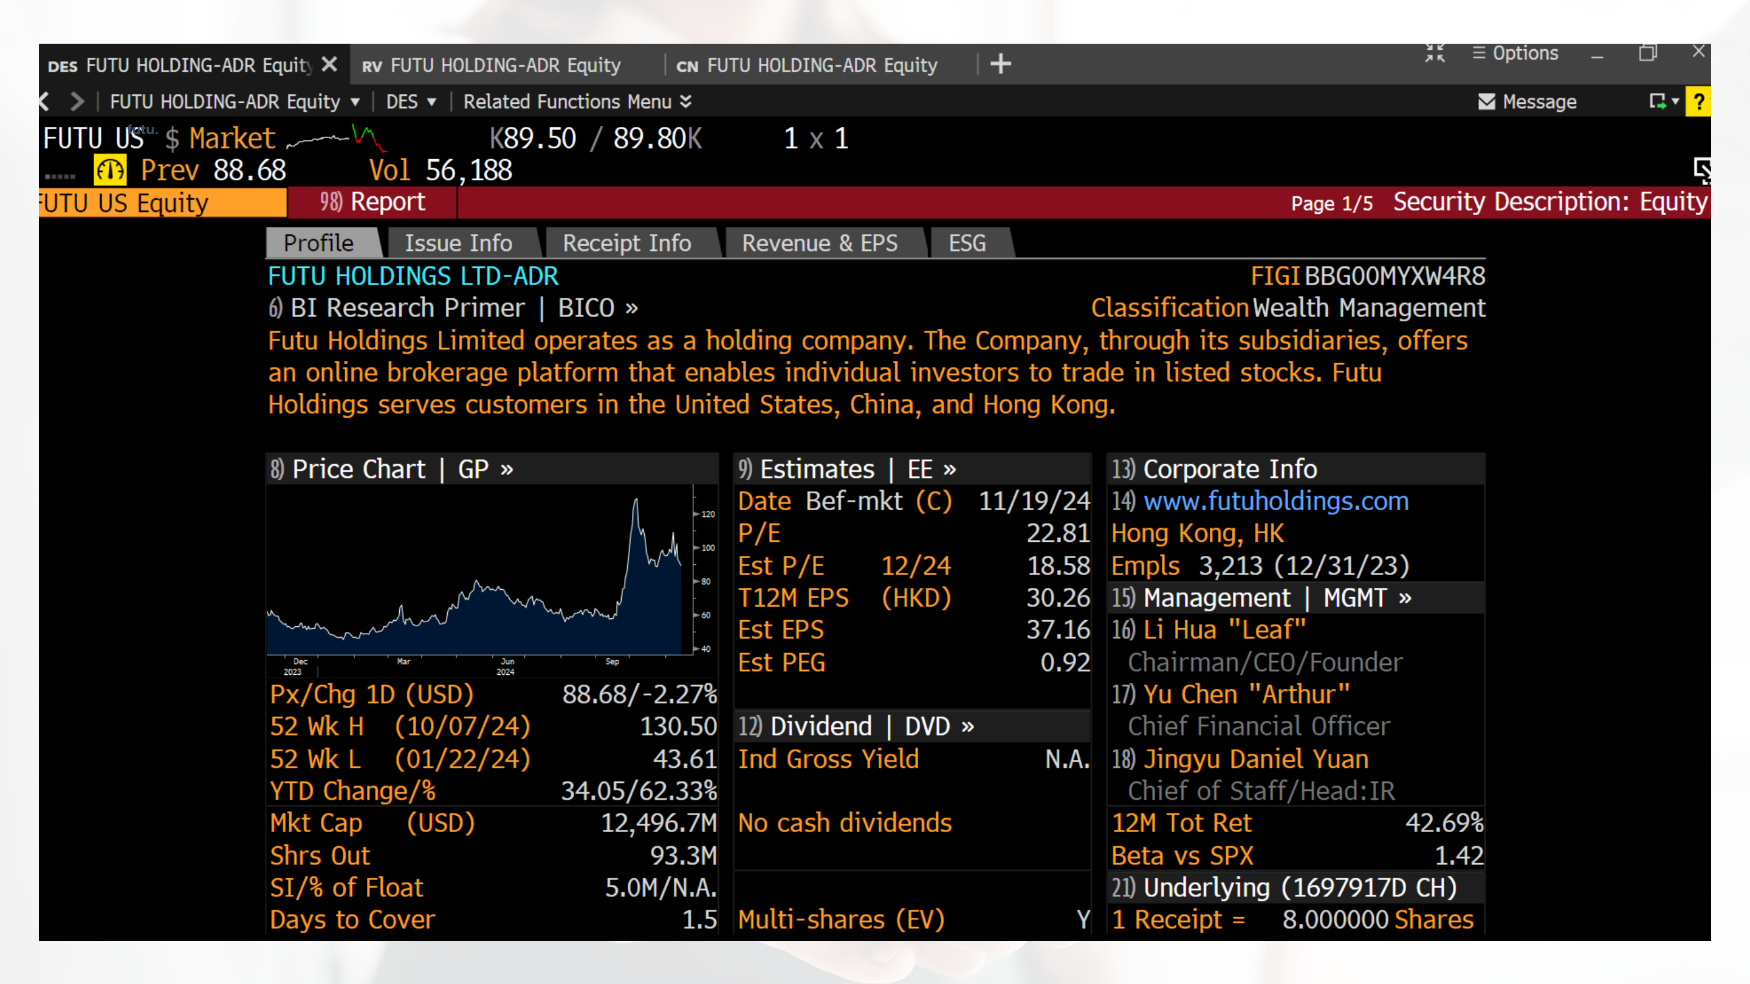This screenshot has width=1750, height=984.
Task: Open the ESG tab
Action: (967, 243)
